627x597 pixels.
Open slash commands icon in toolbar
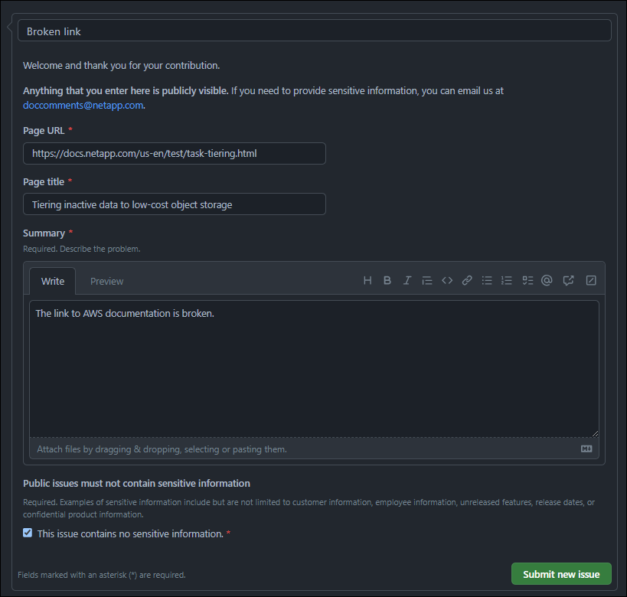[x=591, y=281]
